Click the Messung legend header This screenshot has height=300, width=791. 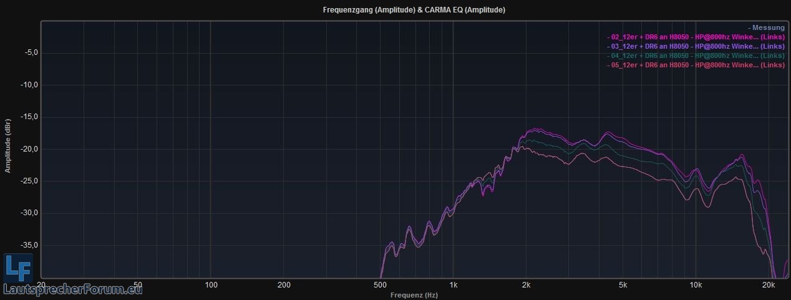coord(765,27)
